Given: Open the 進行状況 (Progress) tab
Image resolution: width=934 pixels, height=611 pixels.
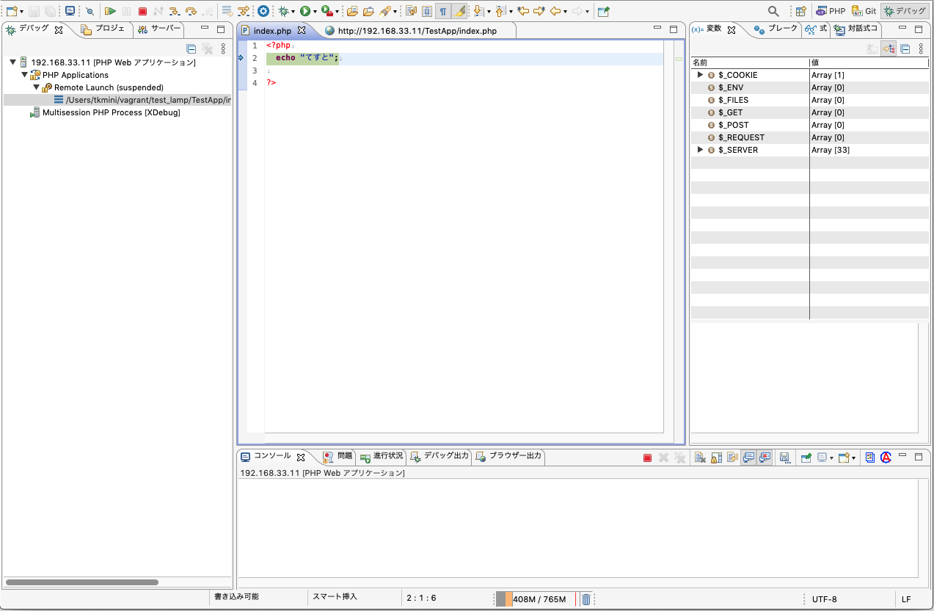Looking at the screenshot, I should 382,456.
